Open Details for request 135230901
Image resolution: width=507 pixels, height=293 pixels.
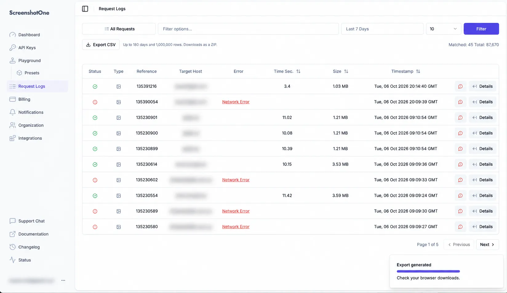pos(482,118)
